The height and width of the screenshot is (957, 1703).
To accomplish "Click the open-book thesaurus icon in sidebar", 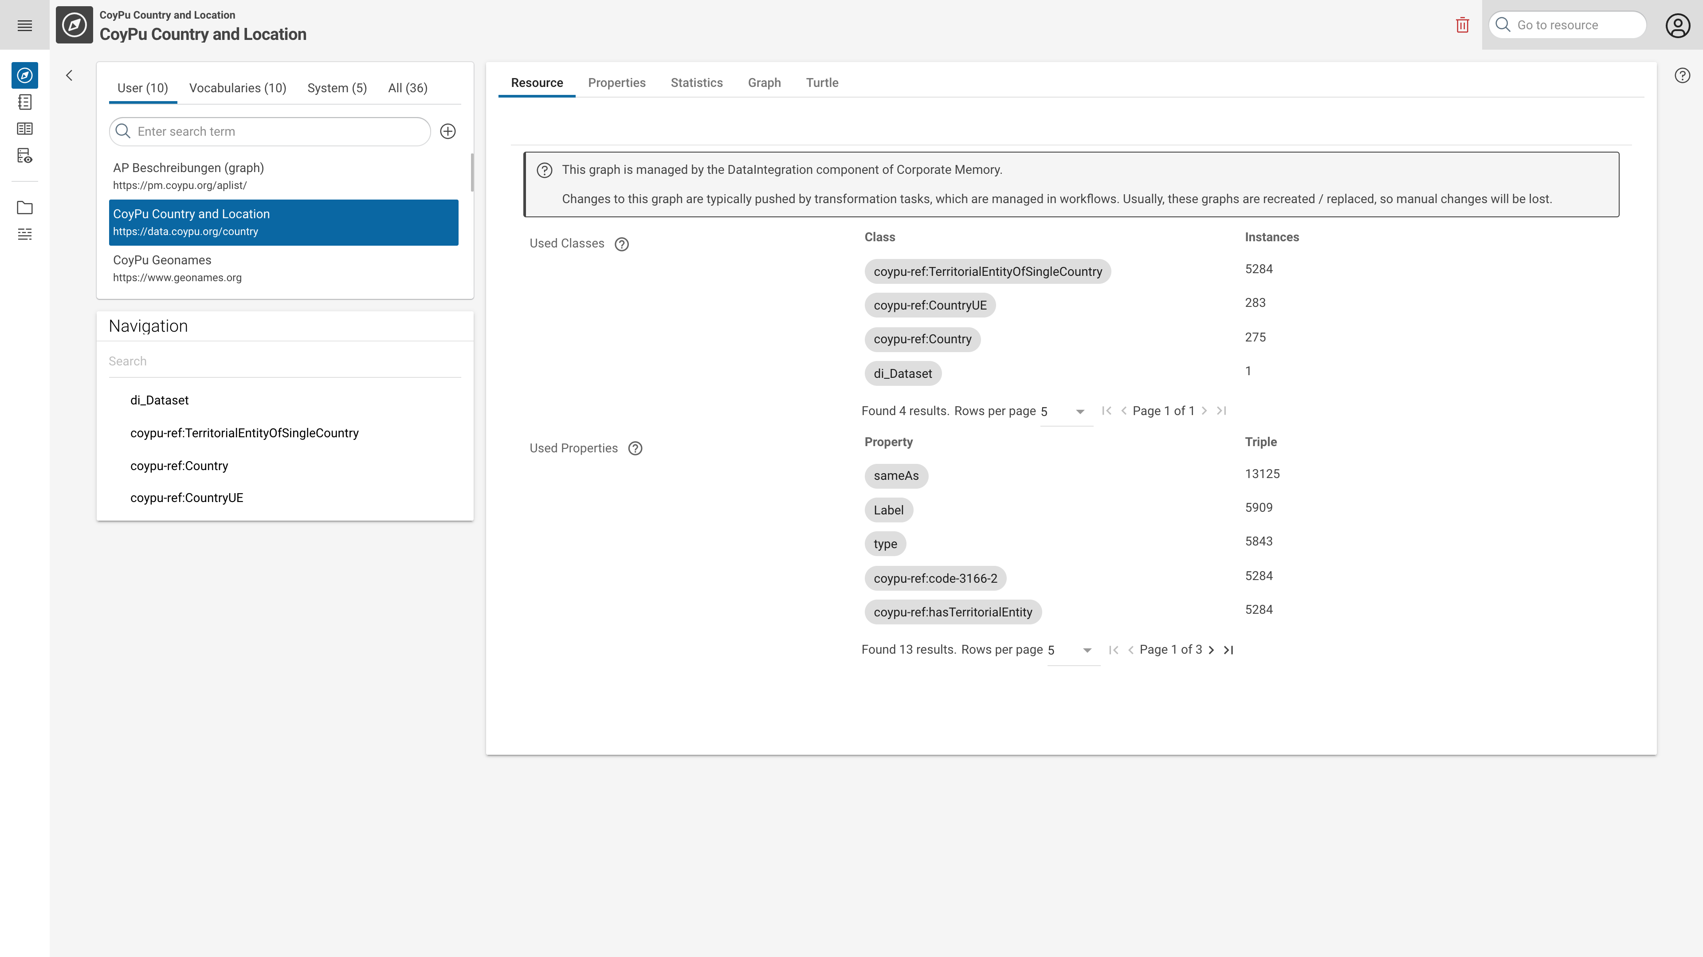I will 24,128.
